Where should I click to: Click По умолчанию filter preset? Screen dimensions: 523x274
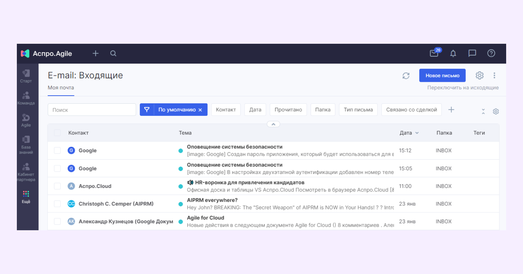pos(177,110)
